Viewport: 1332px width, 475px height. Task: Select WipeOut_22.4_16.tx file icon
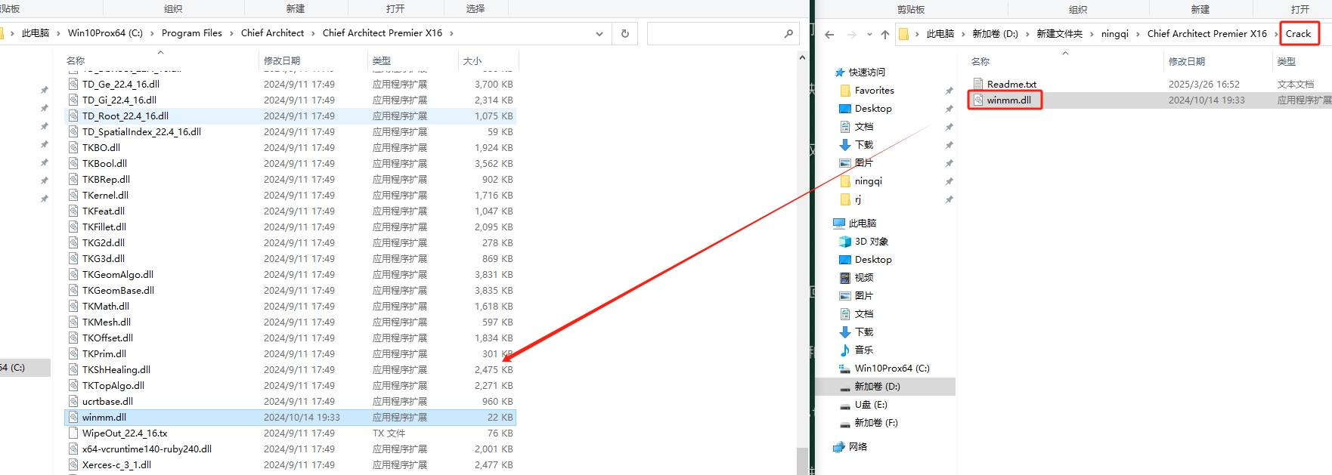(x=73, y=433)
